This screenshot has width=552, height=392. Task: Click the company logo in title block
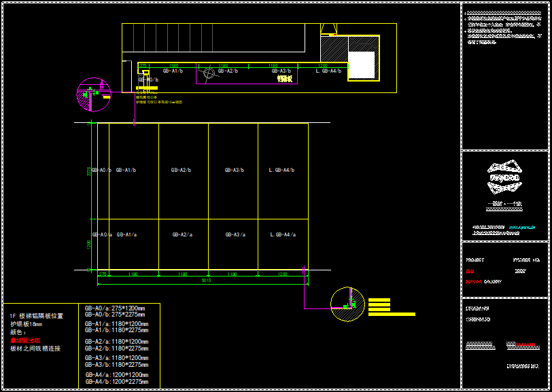coord(504,178)
